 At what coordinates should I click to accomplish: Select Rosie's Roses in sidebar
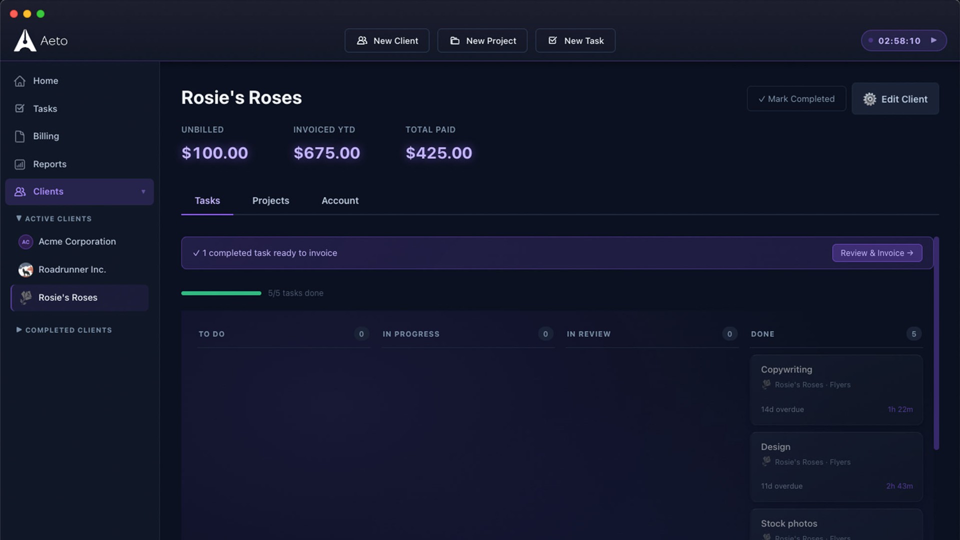pyautogui.click(x=79, y=297)
